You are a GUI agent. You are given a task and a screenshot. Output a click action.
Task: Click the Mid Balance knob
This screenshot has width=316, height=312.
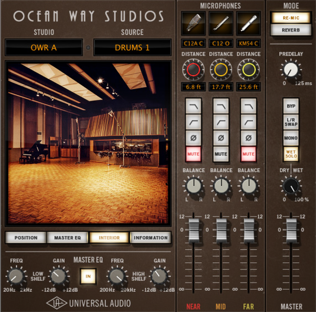221,186
